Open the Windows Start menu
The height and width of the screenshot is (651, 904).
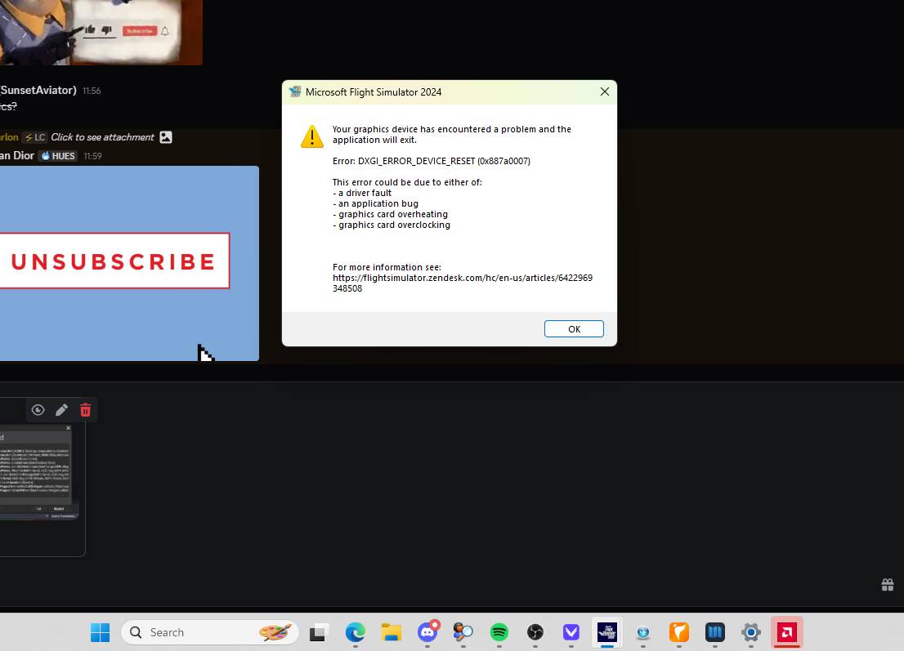(x=100, y=631)
